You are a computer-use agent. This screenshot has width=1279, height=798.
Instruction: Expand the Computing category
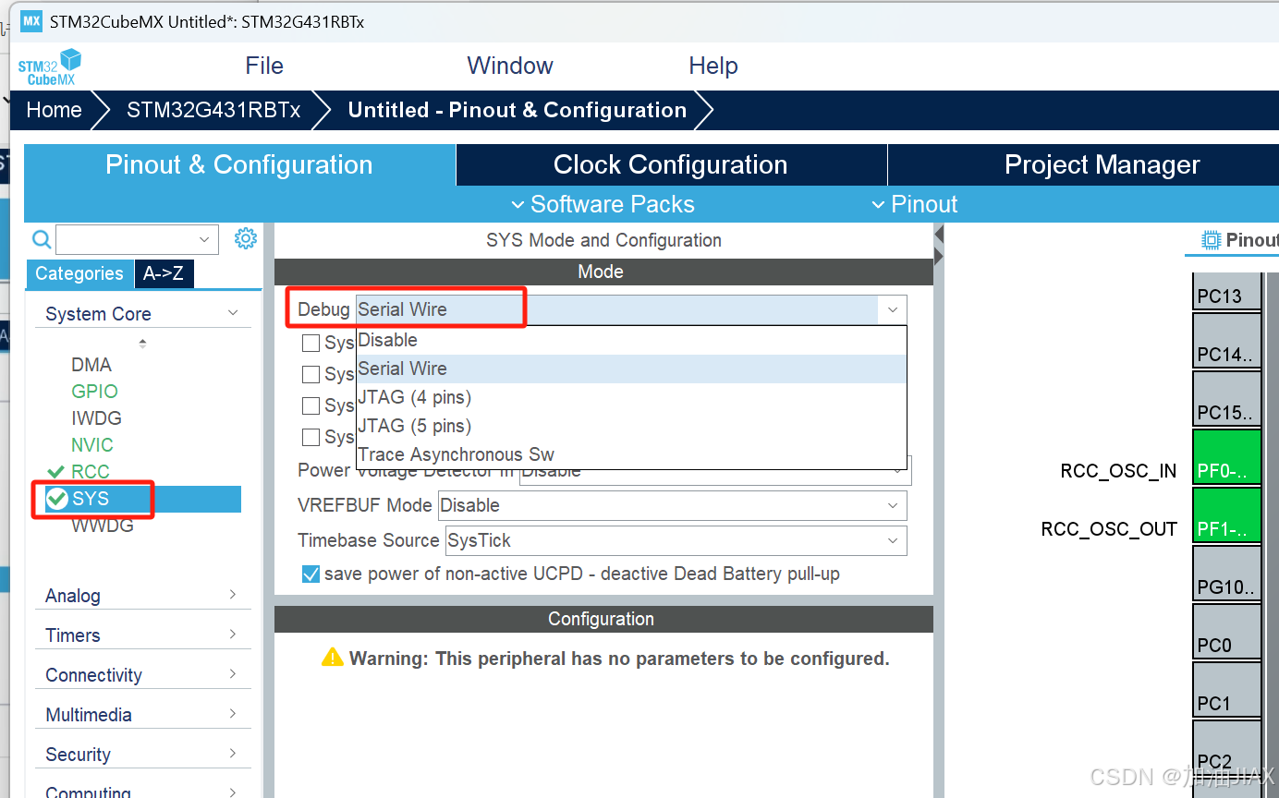[142, 792]
